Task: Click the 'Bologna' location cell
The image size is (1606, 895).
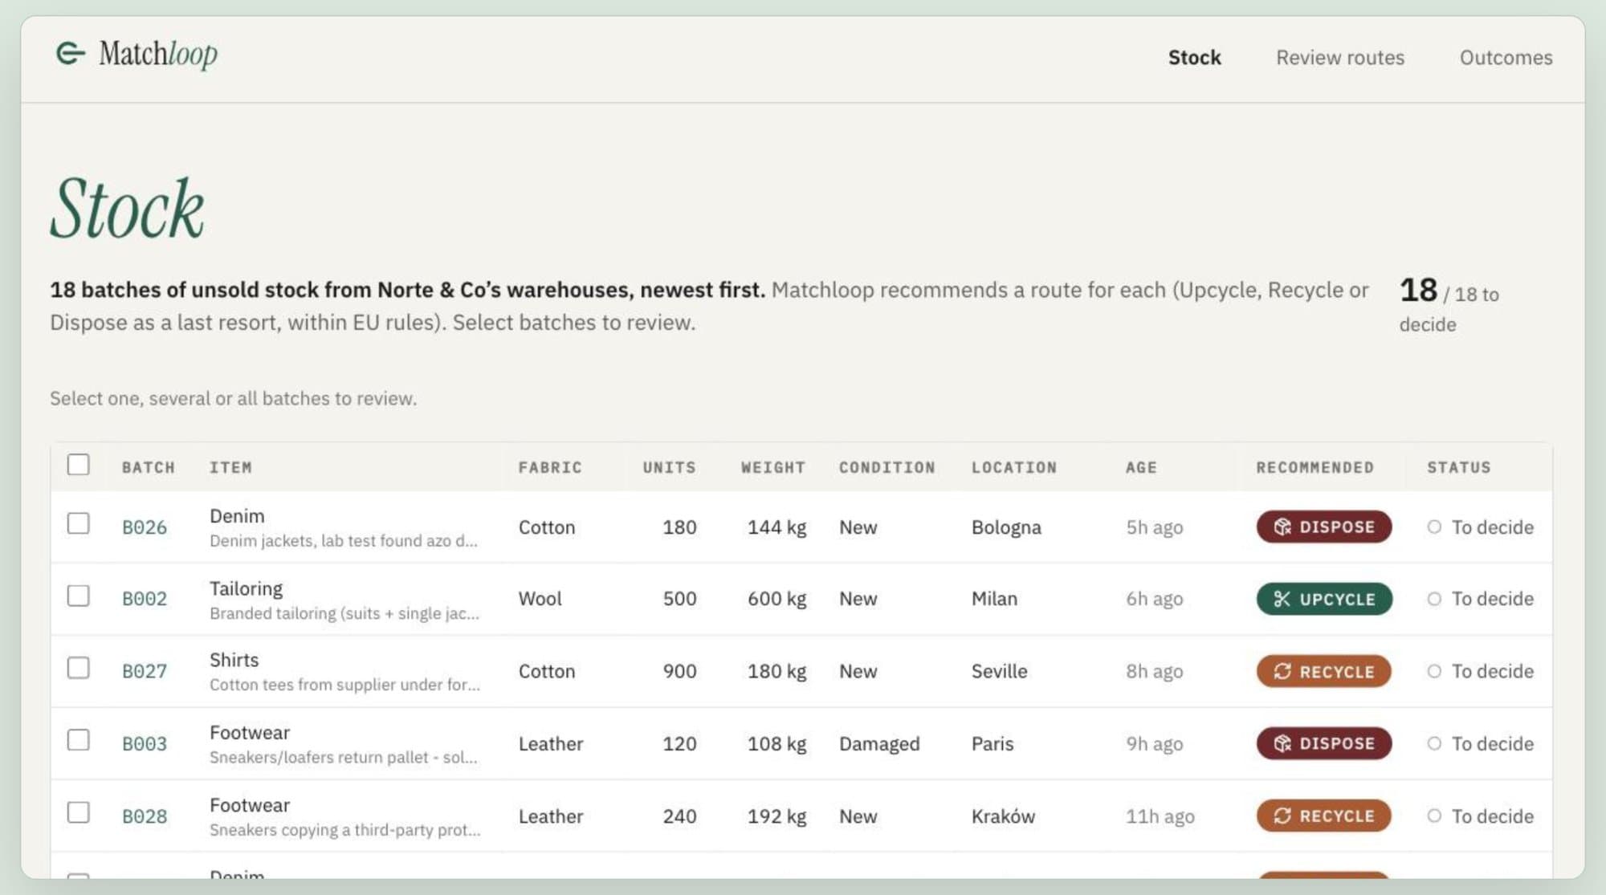Action: (1006, 527)
